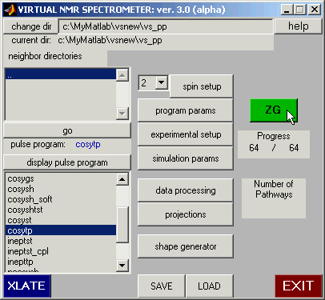The width and height of the screenshot is (325, 300).
Task: Open the help button
Action: coord(298,26)
